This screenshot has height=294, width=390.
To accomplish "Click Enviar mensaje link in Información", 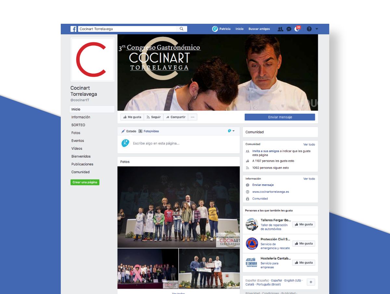I will click(x=263, y=185).
